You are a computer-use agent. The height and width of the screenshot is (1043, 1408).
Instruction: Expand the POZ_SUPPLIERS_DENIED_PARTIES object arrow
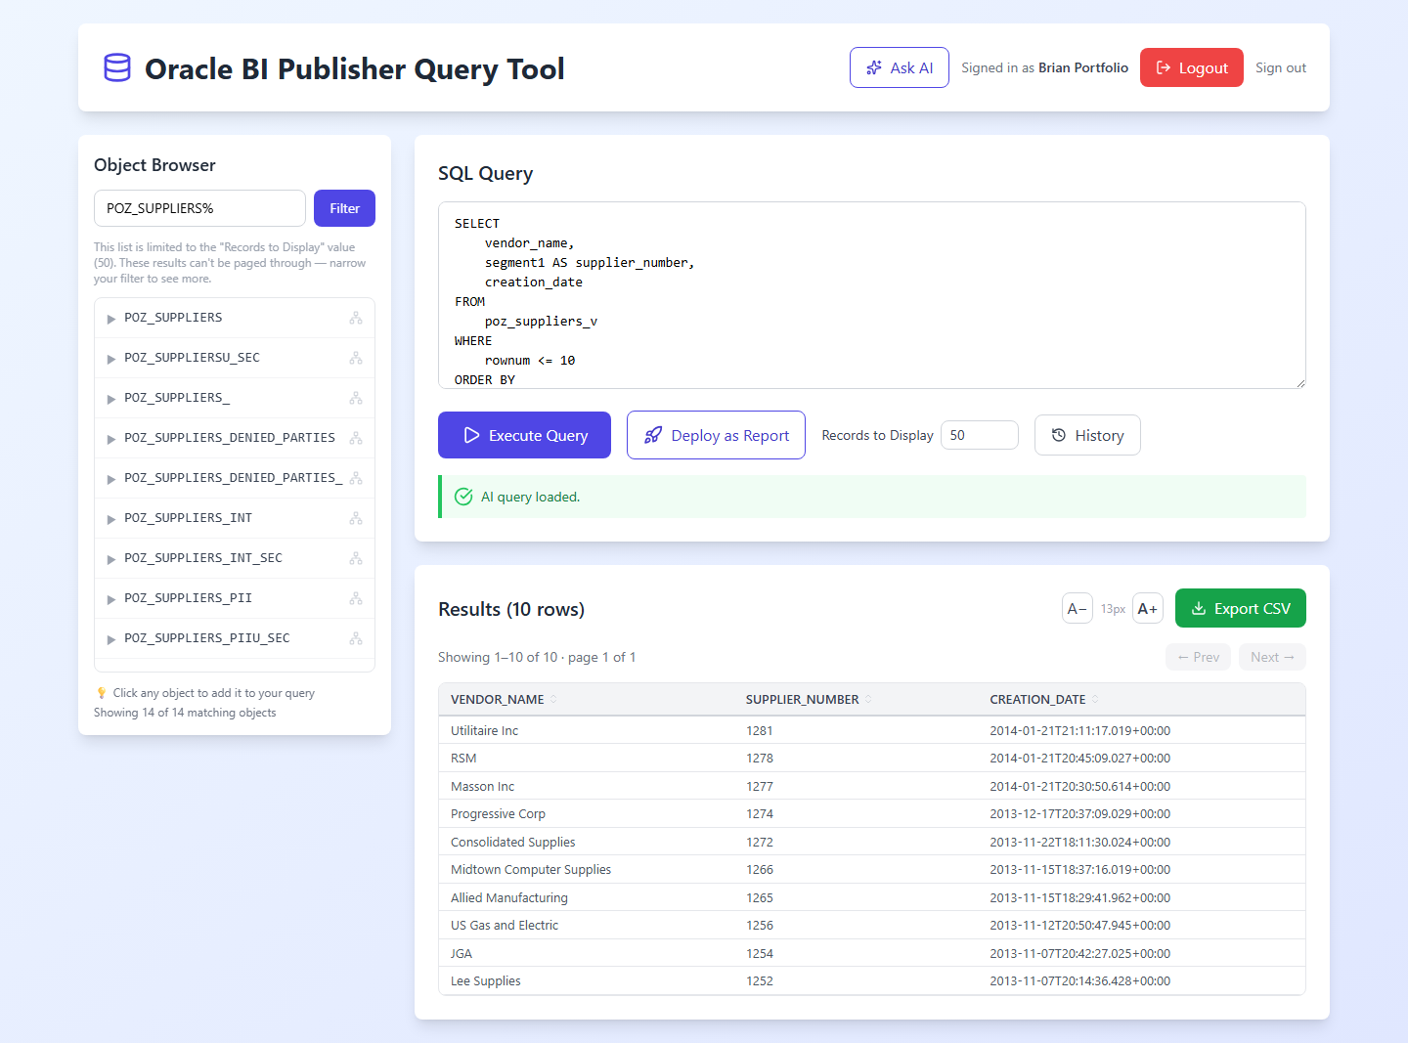(111, 439)
